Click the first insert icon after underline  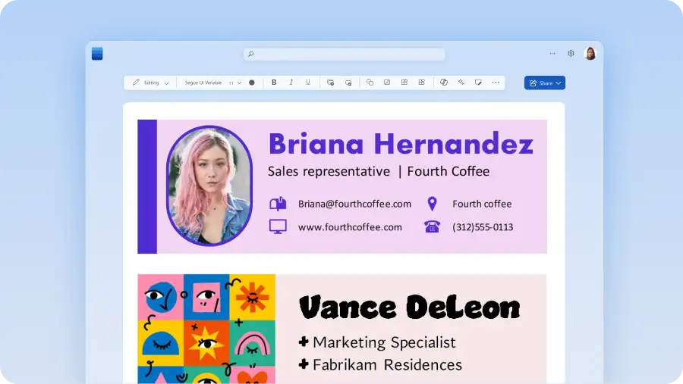[x=331, y=83]
